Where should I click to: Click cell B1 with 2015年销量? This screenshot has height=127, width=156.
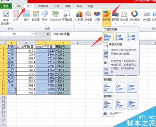(x=26, y=47)
